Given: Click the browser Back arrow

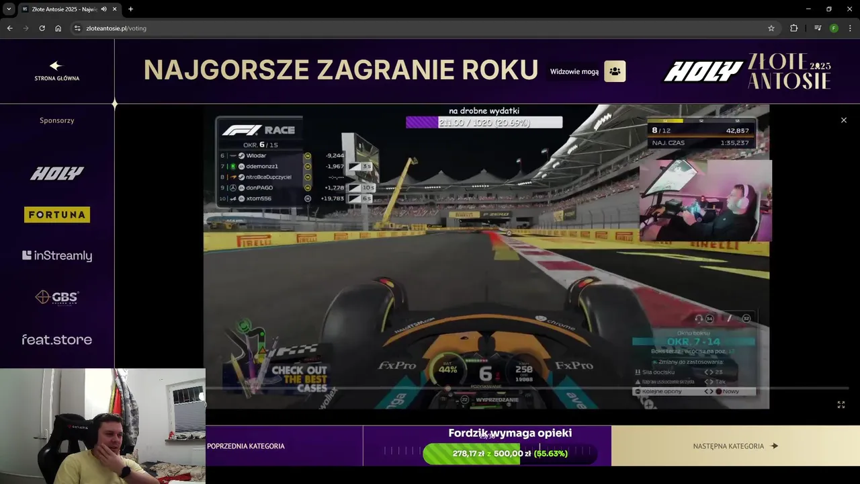Looking at the screenshot, I should 9,28.
